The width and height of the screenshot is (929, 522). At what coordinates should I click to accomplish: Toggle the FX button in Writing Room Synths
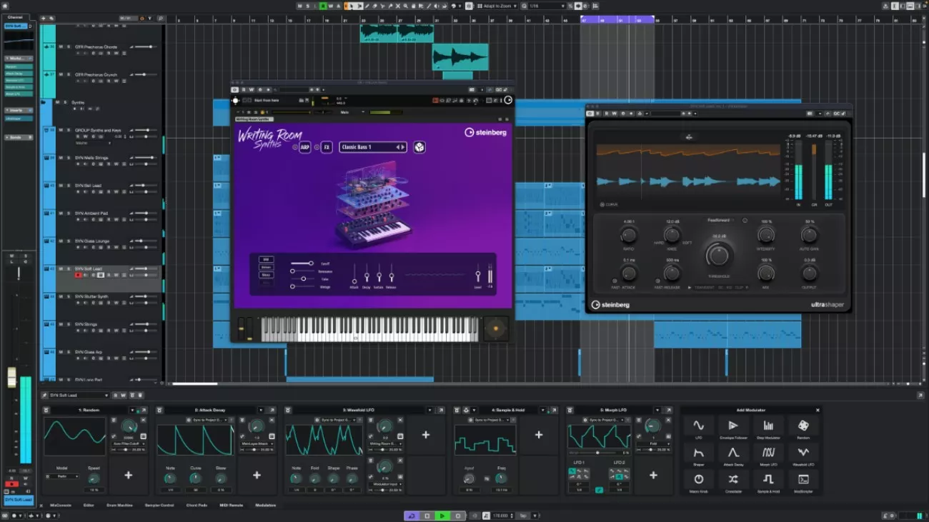[x=327, y=147]
